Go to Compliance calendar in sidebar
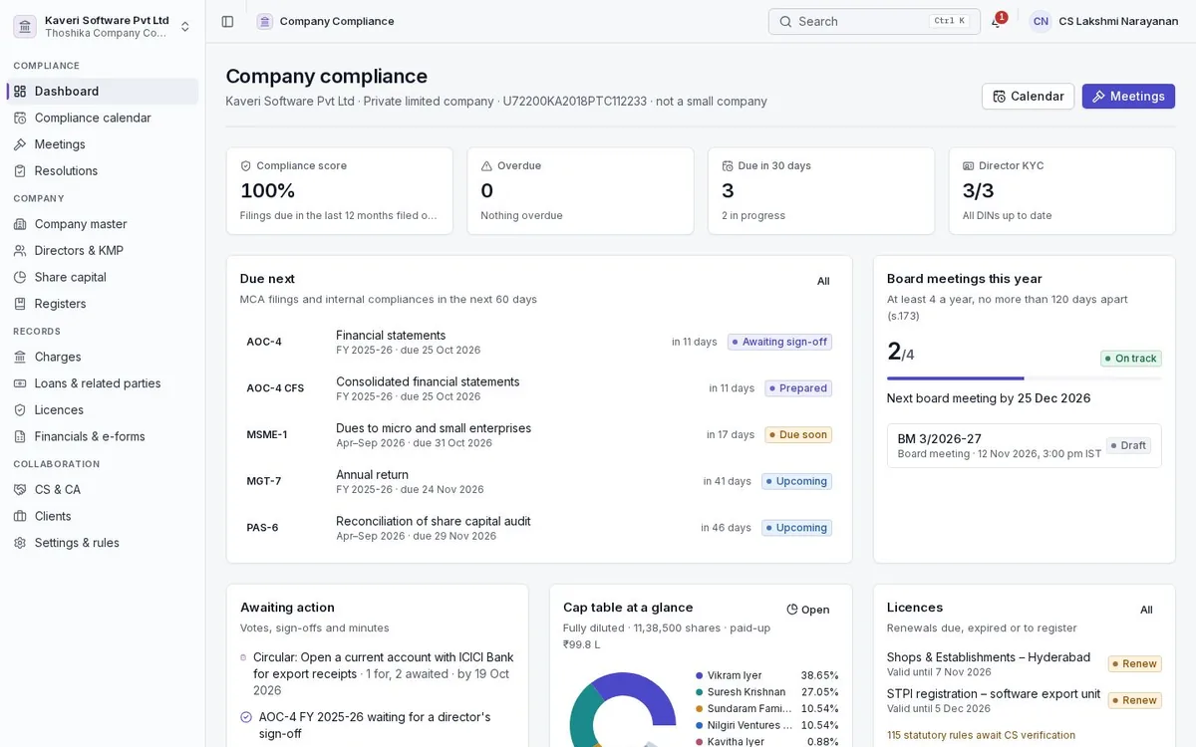The width and height of the screenshot is (1196, 747). click(x=103, y=118)
